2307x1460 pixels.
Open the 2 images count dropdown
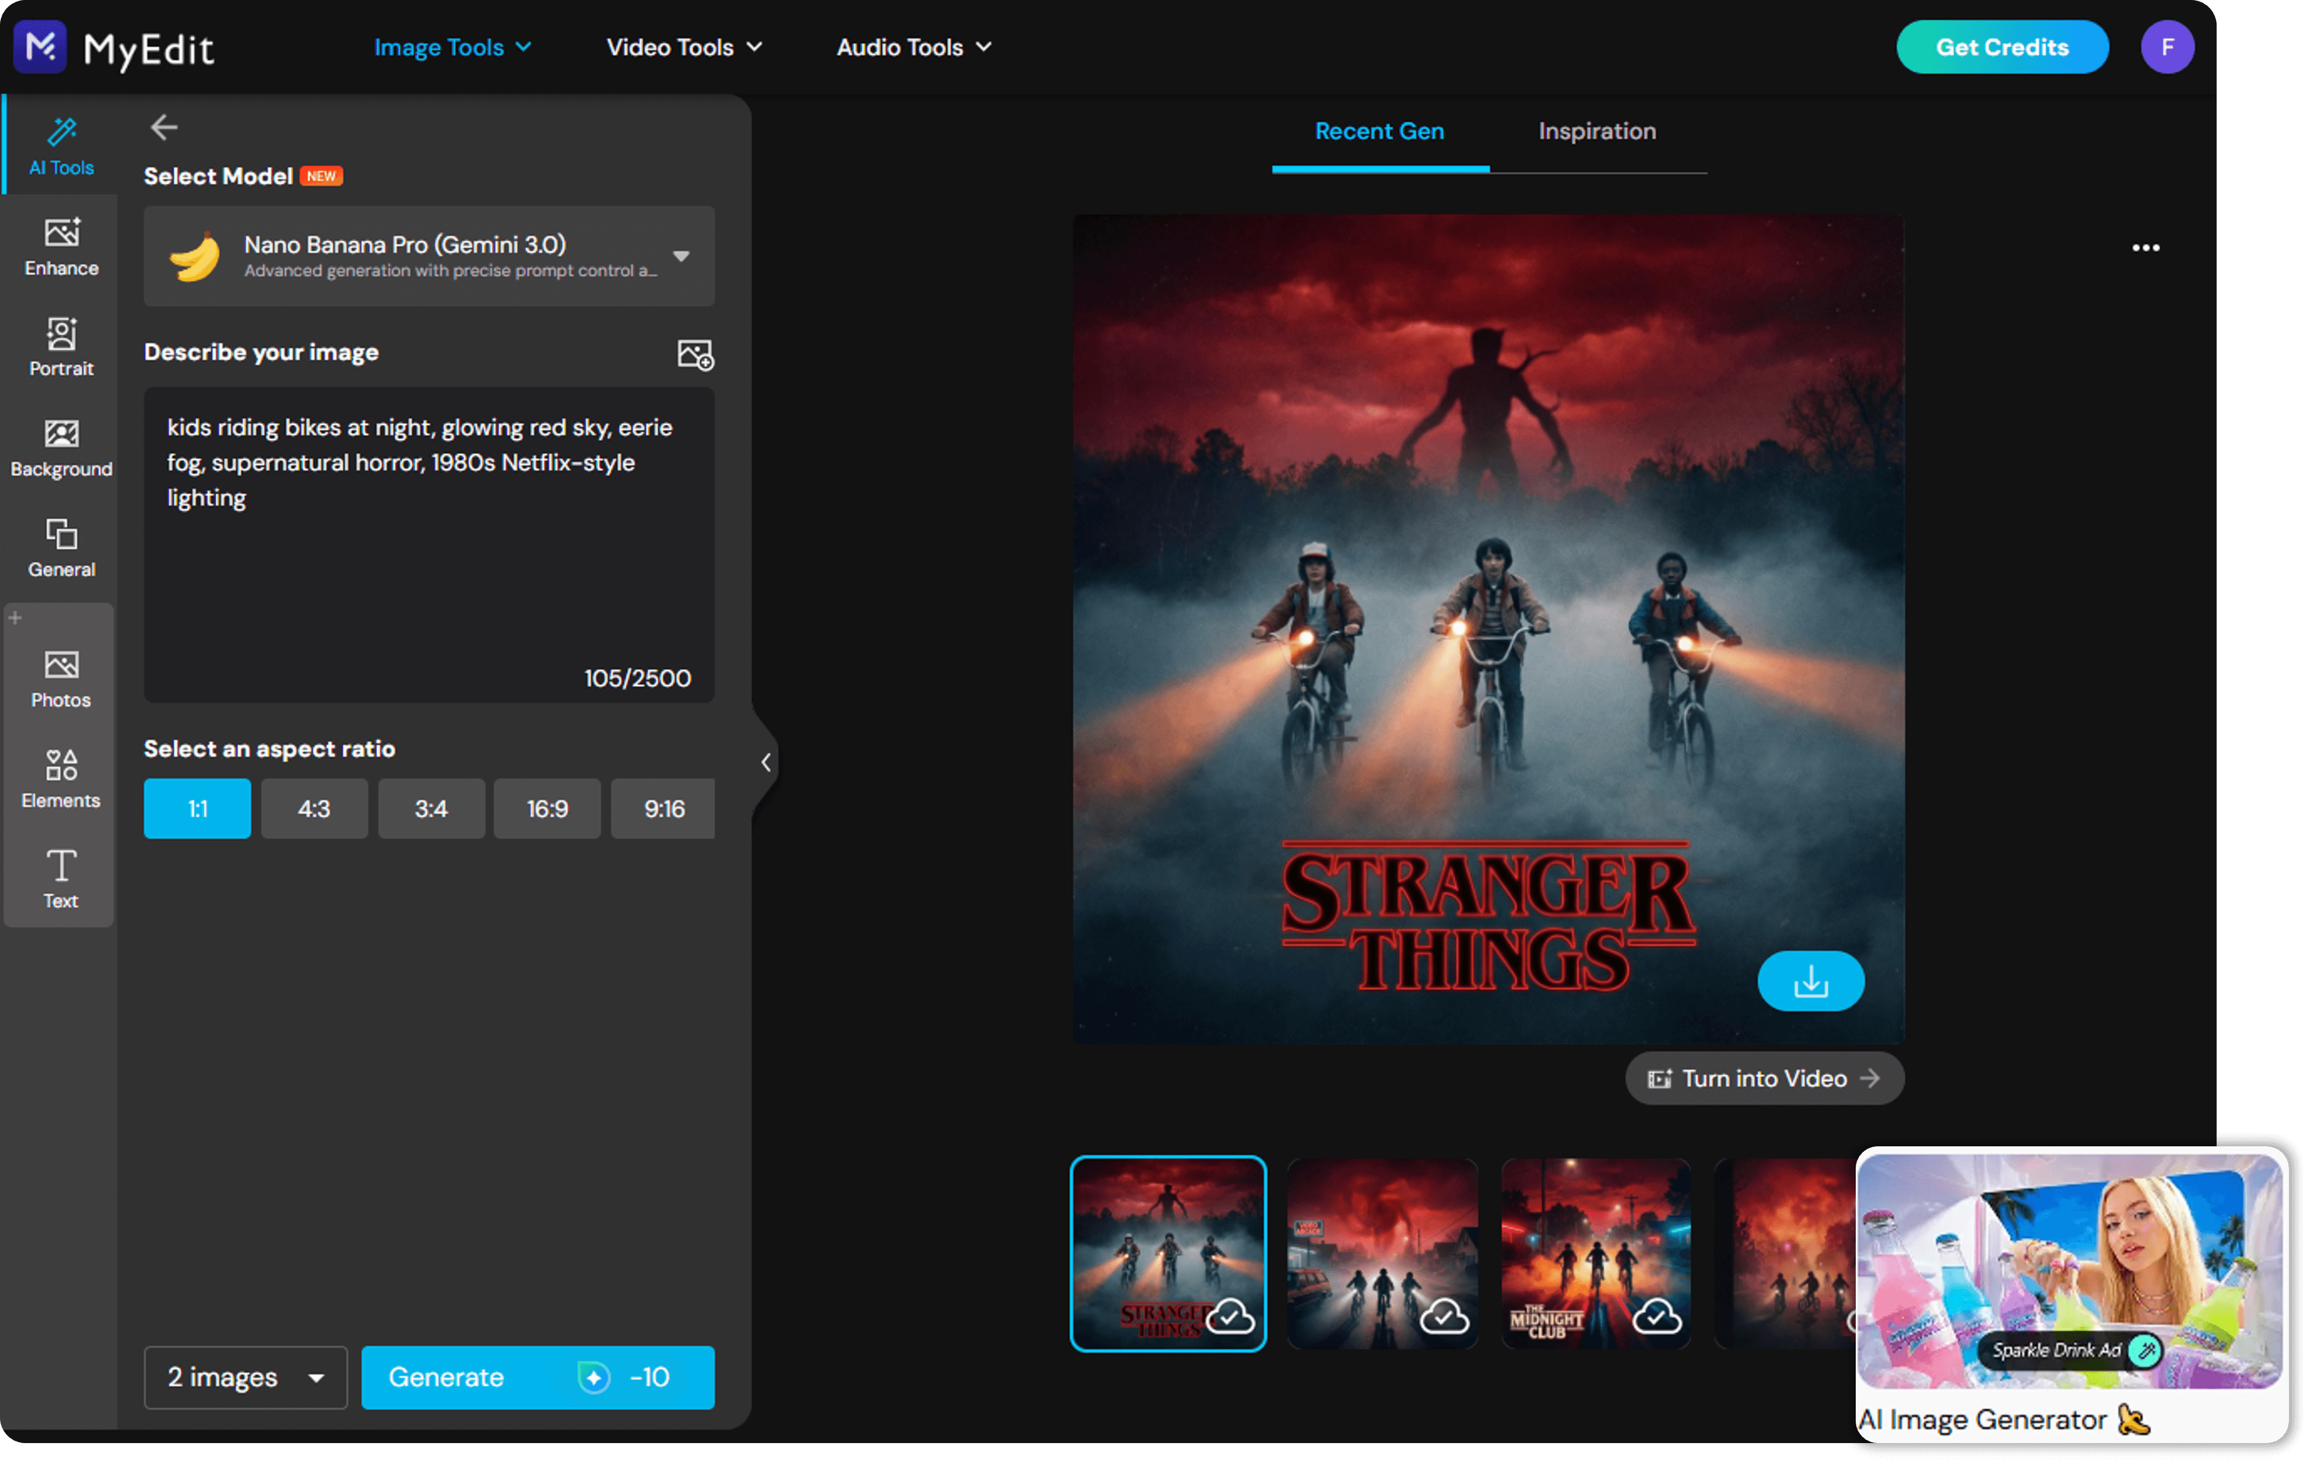pos(245,1377)
